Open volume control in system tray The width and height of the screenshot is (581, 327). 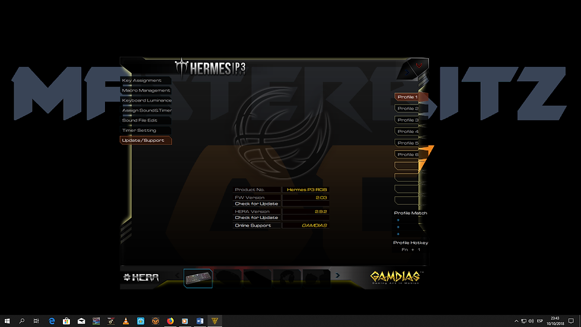point(531,321)
